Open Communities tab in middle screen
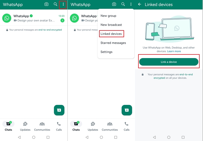This screenshot has height=141, width=203. [110, 126]
